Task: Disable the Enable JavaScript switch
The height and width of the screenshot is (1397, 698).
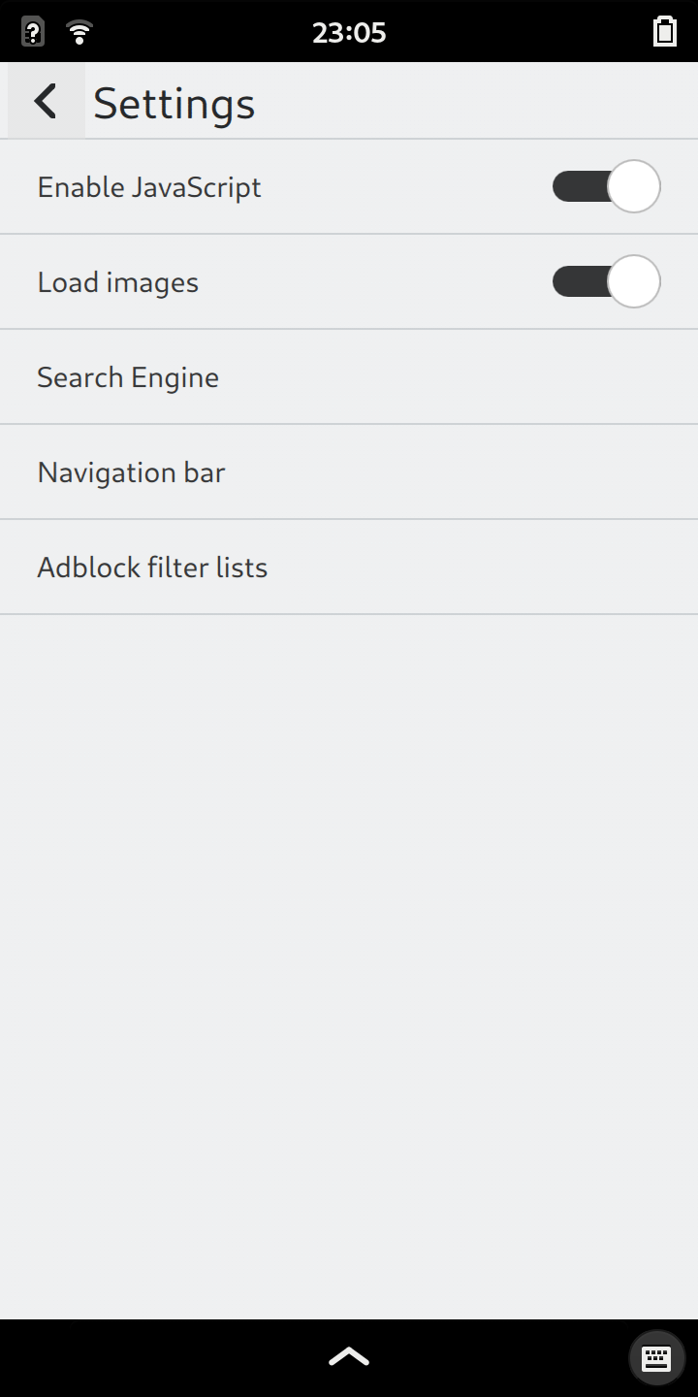Action: point(606,186)
